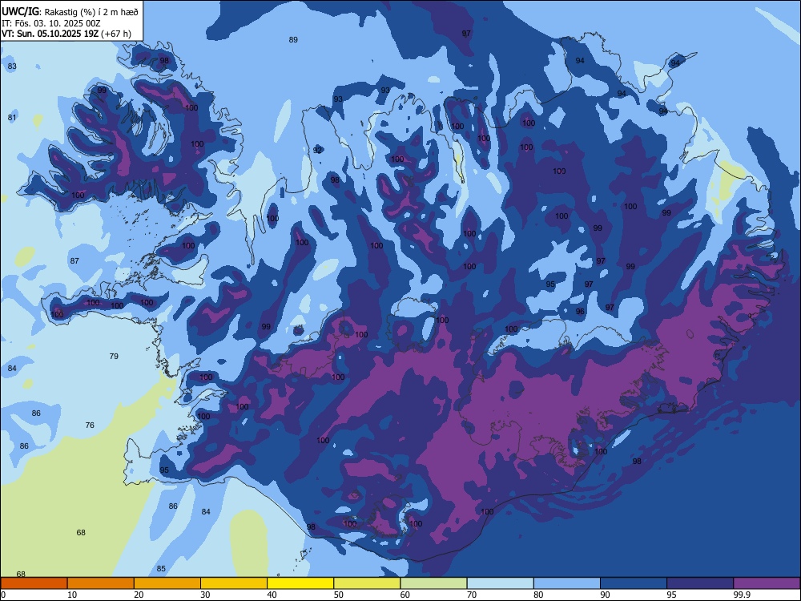
Task: Select the 30–40 amber legend swatch
Action: click(x=234, y=583)
